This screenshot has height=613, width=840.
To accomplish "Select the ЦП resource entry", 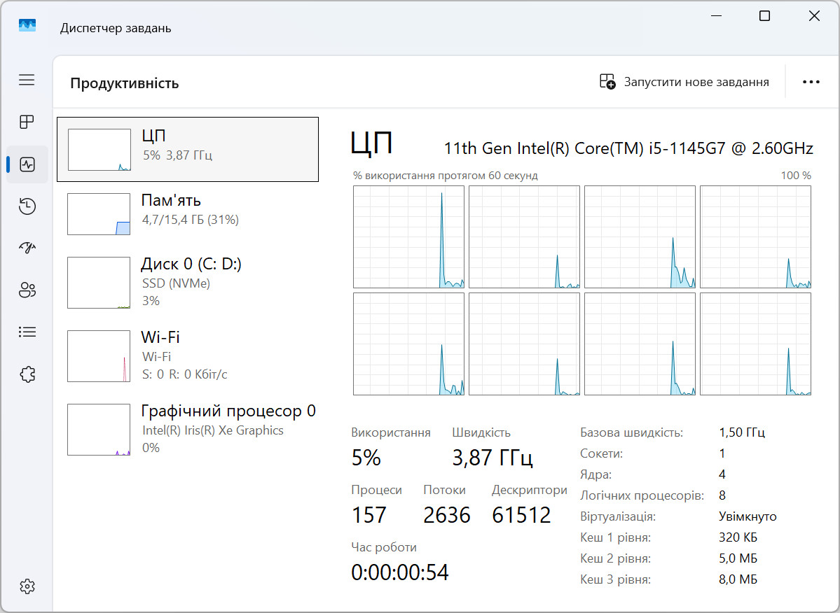I will click(x=187, y=149).
